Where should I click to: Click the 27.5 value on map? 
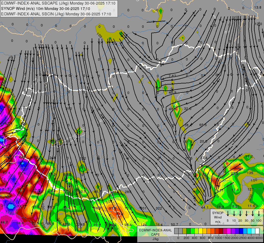click(235, 174)
